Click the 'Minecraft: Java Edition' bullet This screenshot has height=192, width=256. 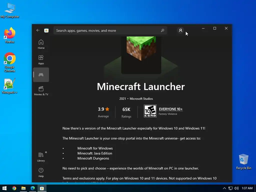click(95, 153)
